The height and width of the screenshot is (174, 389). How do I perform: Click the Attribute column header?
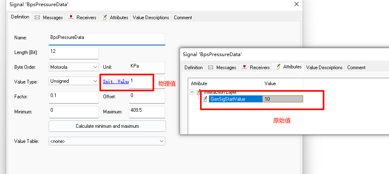click(x=225, y=84)
